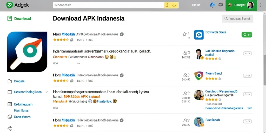This screenshot has width=266, height=133.
Task: Click verified badge on first Hlen Mldoasla row
Action: [x=122, y=34]
